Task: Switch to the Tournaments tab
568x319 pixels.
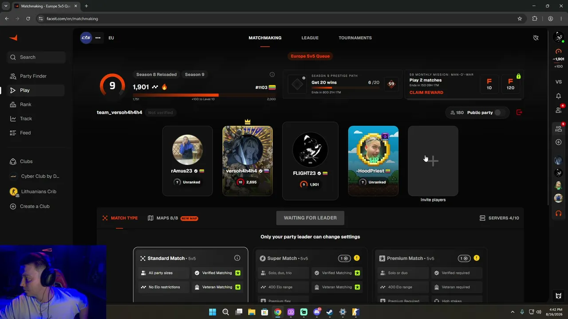Action: coord(355,38)
